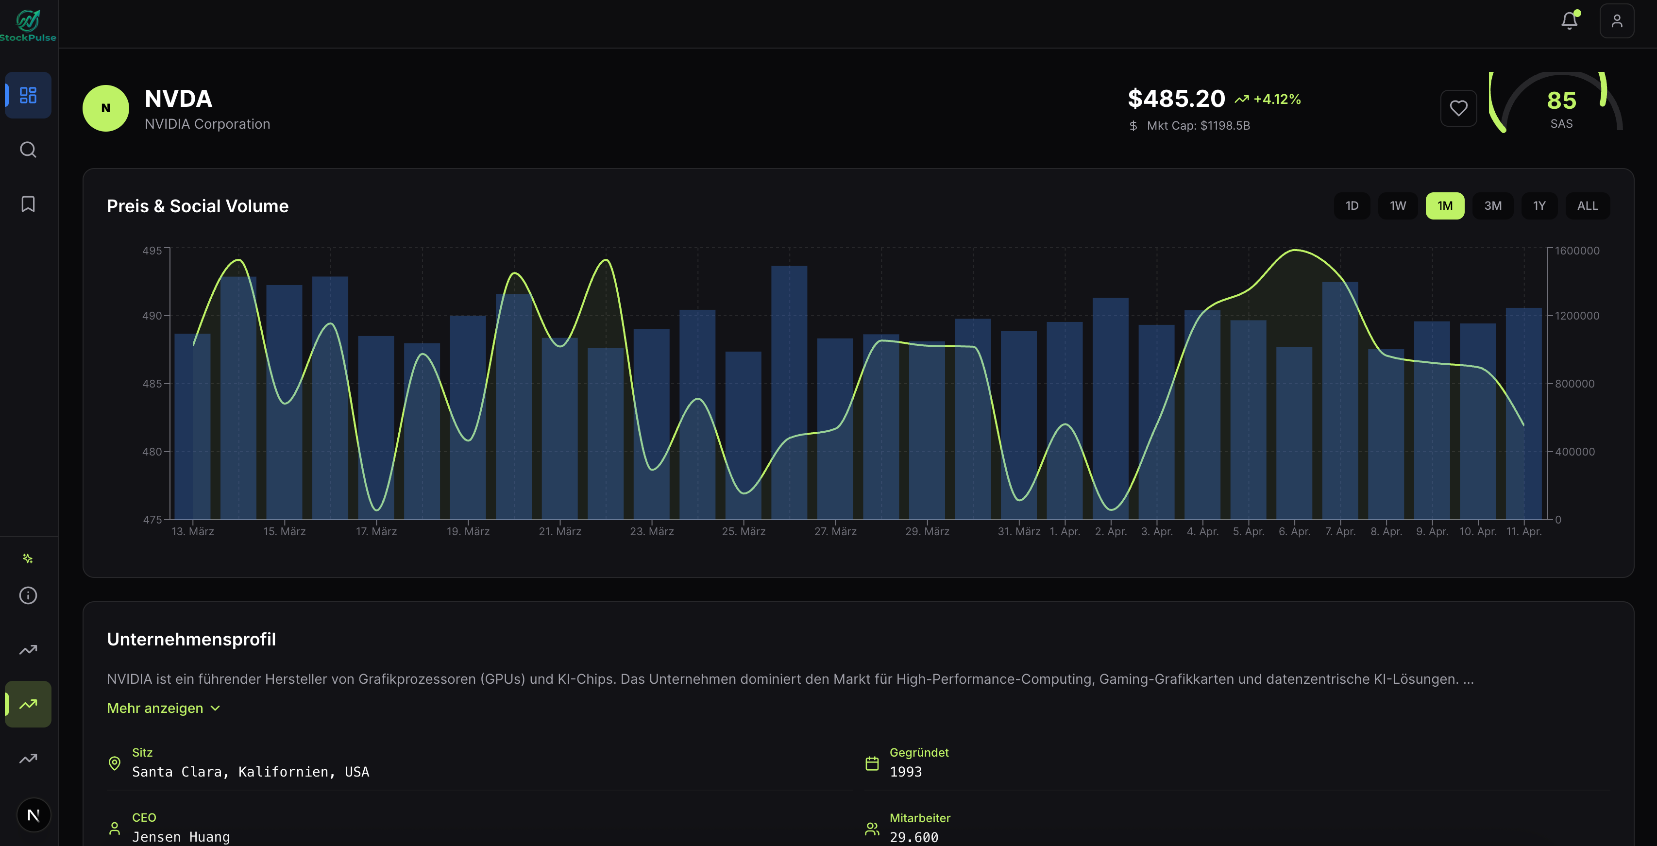Screen dimensions: 1657x846
Task: Click the person icon by CEO
Action: [x=115, y=829]
